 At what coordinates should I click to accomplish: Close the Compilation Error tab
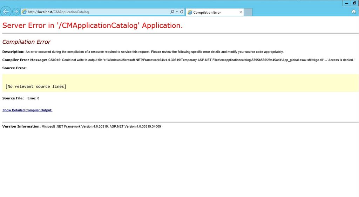click(241, 12)
